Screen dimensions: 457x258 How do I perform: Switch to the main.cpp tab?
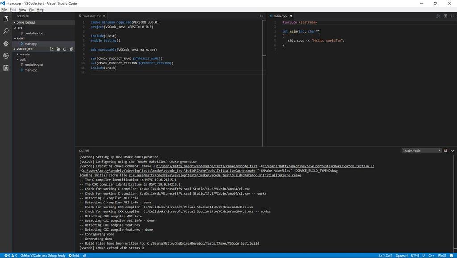point(280,16)
